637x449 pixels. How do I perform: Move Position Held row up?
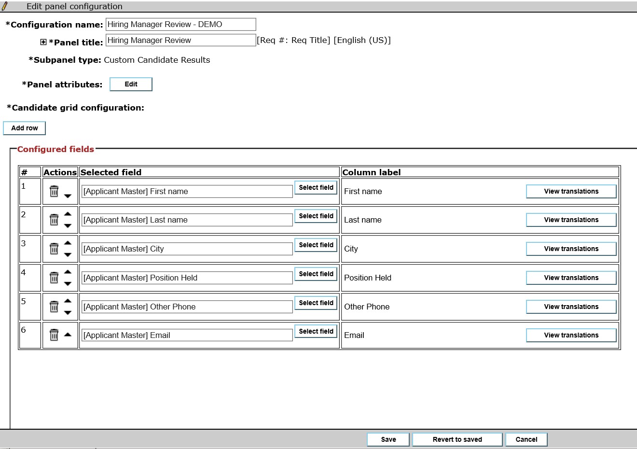tap(68, 272)
